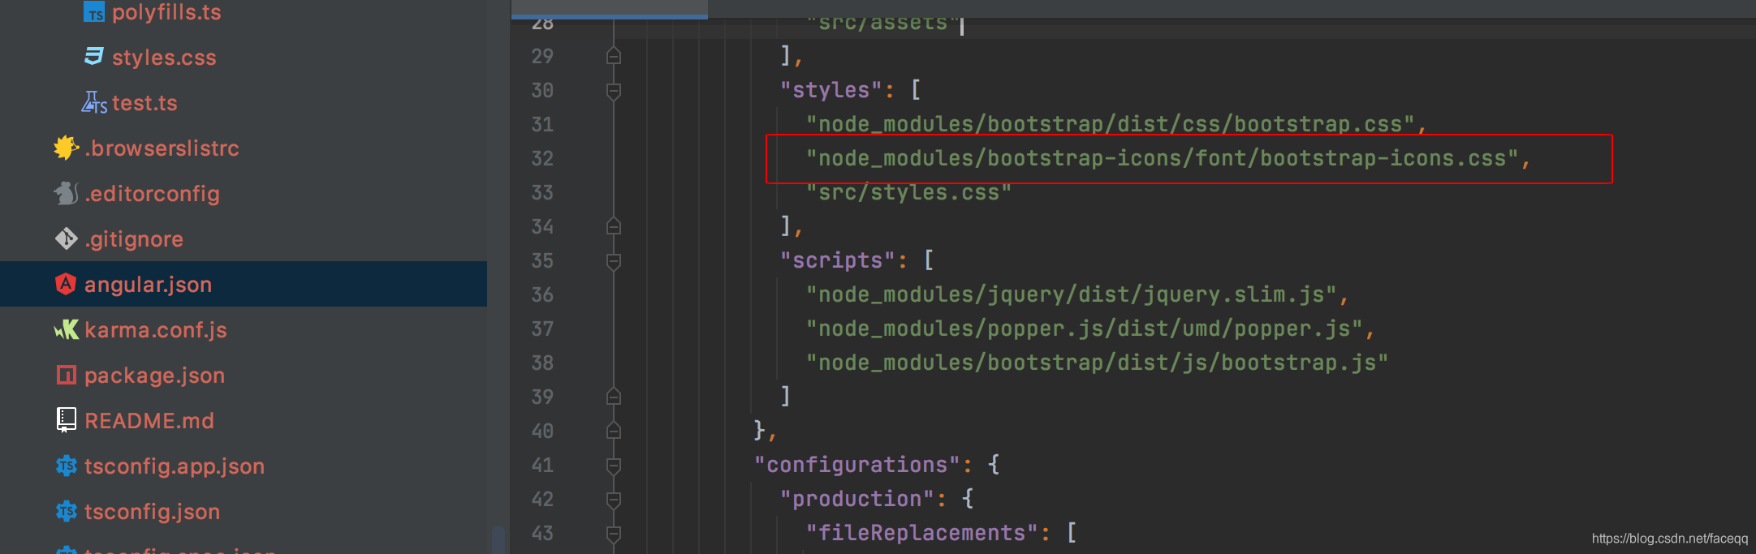The height and width of the screenshot is (554, 1756).
Task: Click the tsconfig.app.json gear icon
Action: pos(66,466)
